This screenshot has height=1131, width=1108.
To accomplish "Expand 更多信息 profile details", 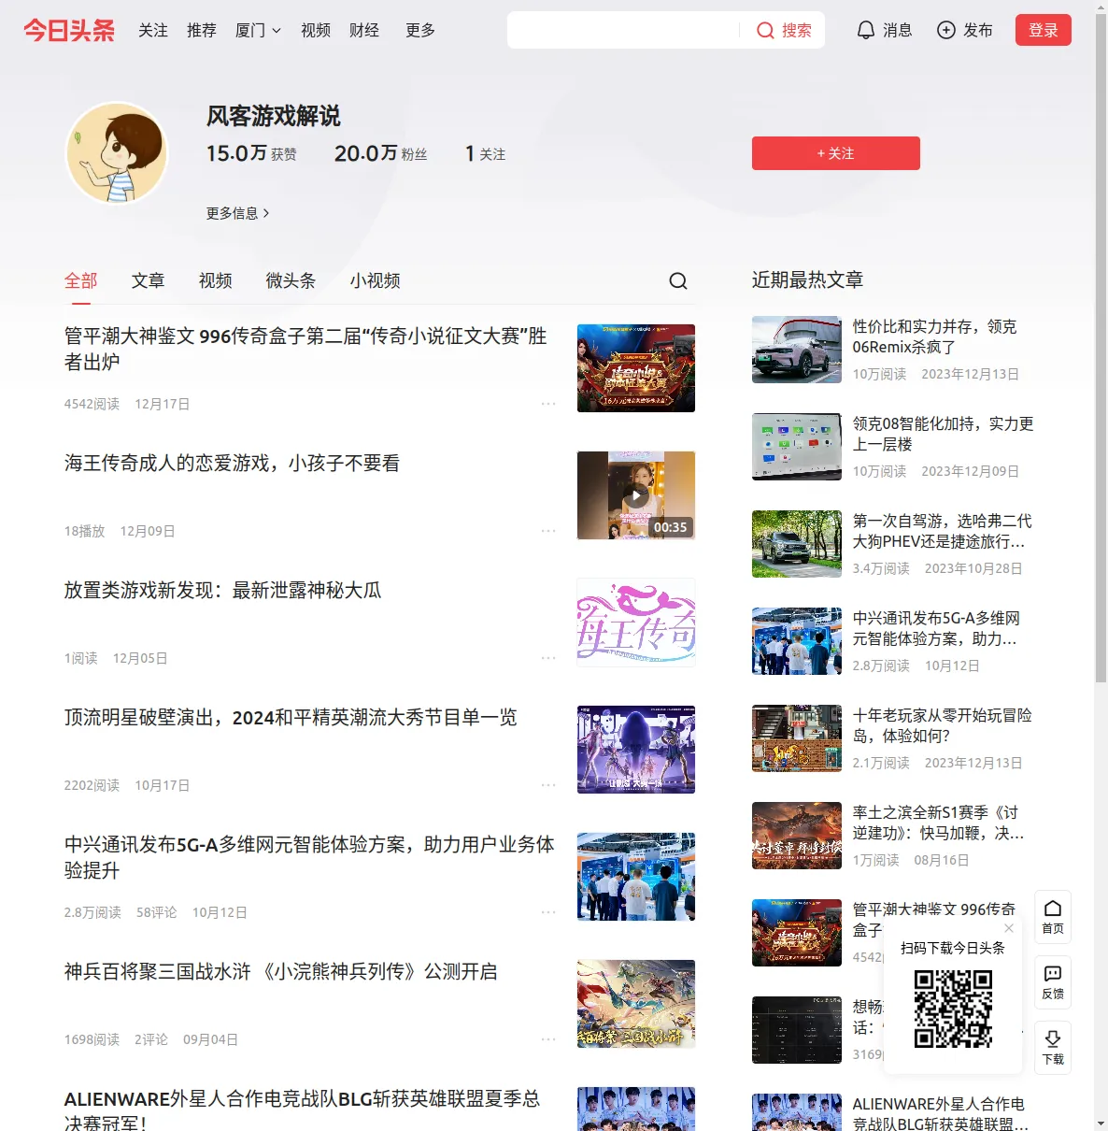I will [238, 213].
